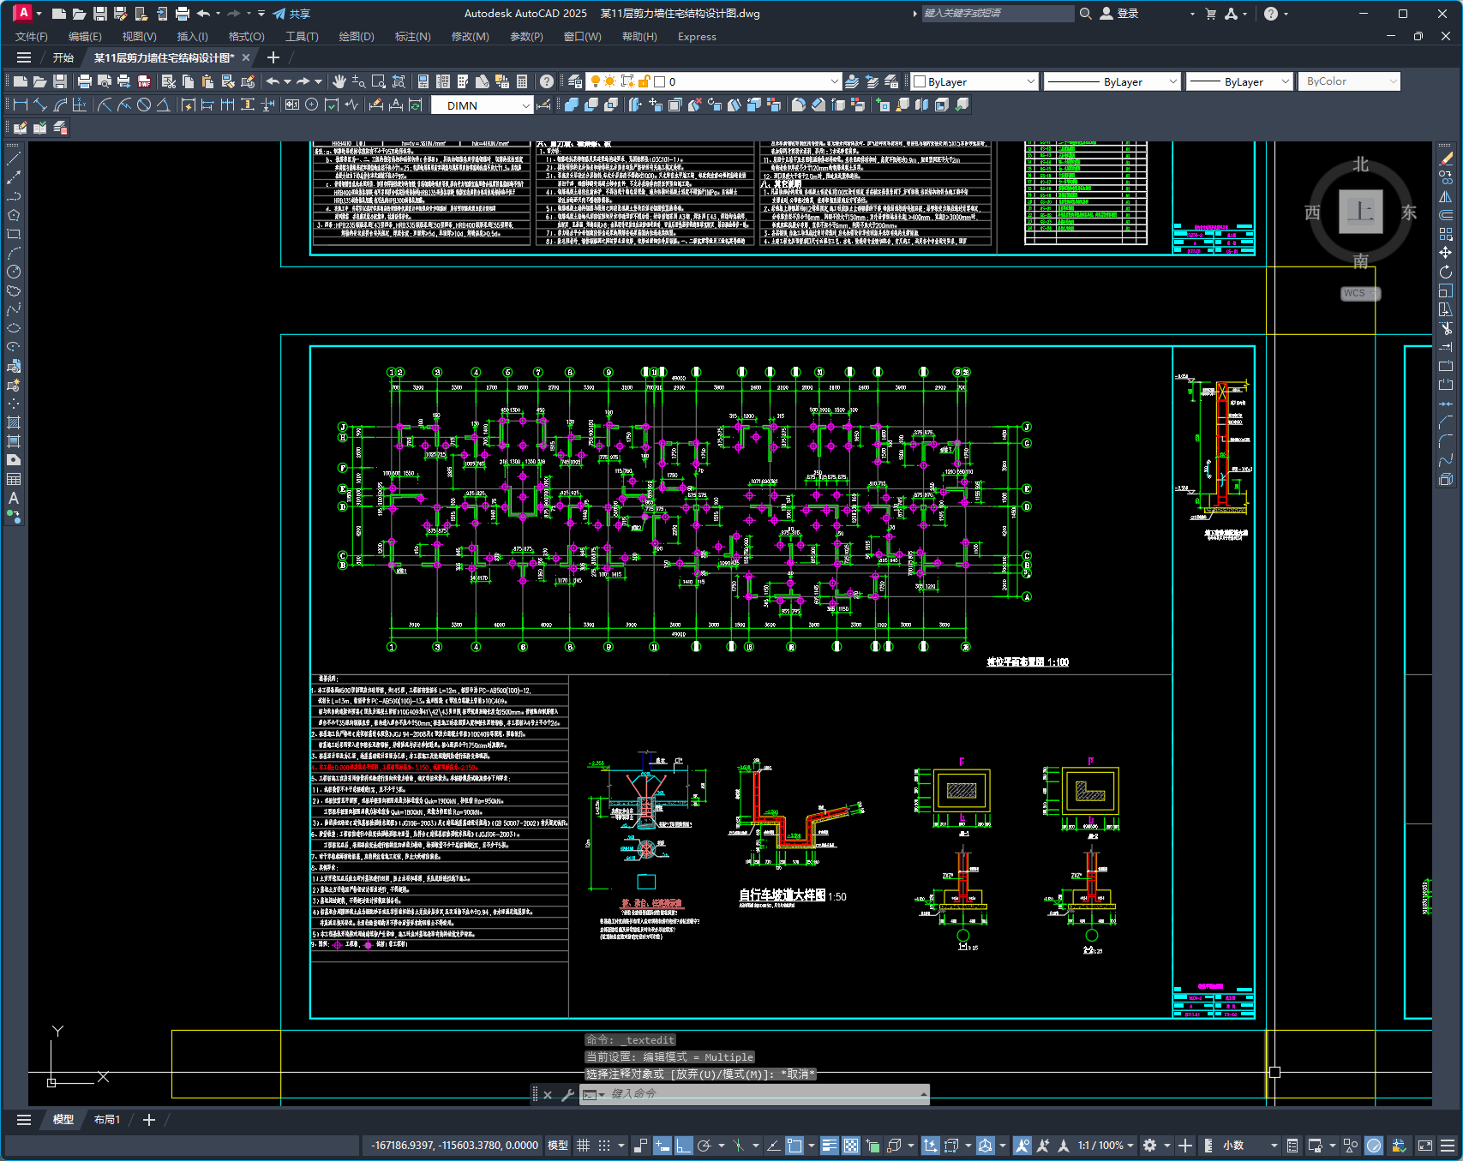This screenshot has height=1161, width=1463.
Task: Switch to the 布局1 layout tab
Action: pos(107,1120)
